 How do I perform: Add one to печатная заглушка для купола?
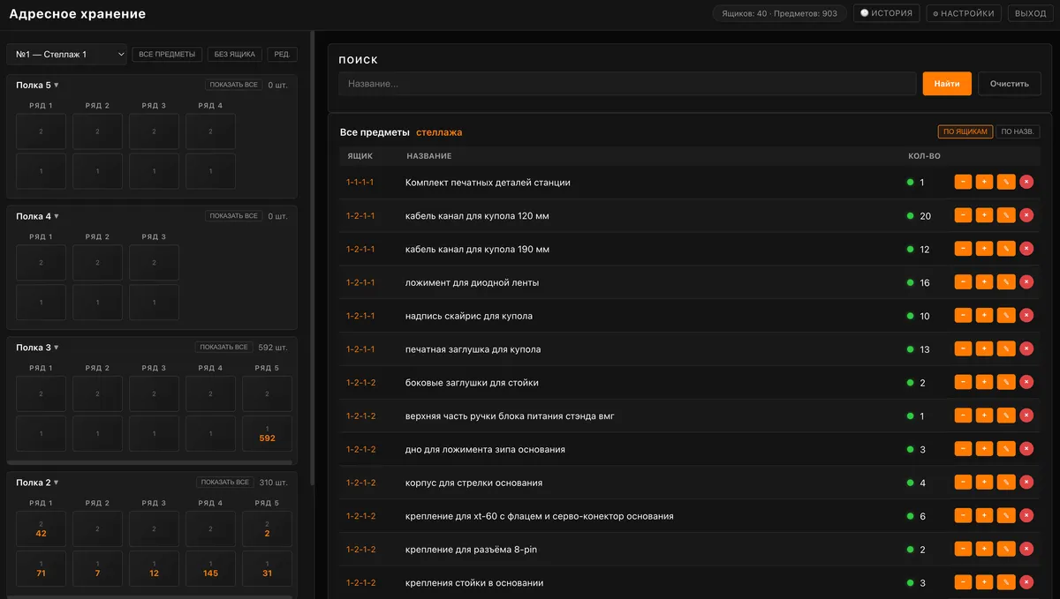coord(984,348)
